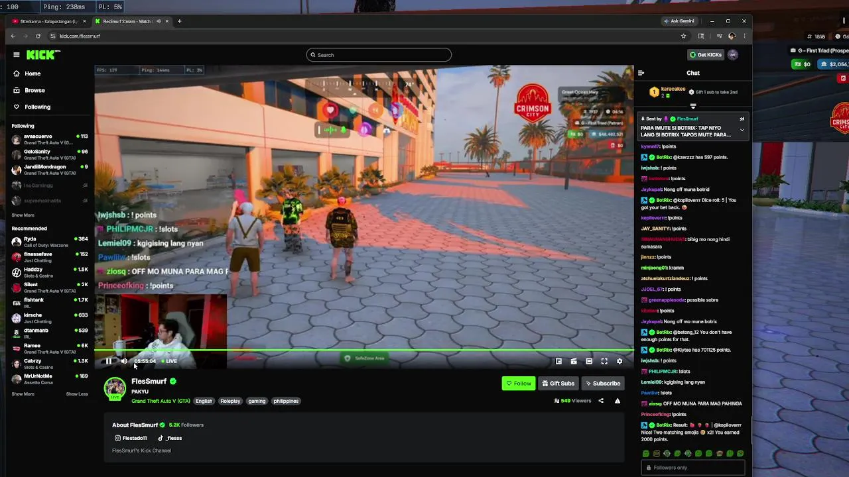849x477 pixels.
Task: Open finessefave's channel
Action: pyautogui.click(x=50, y=256)
